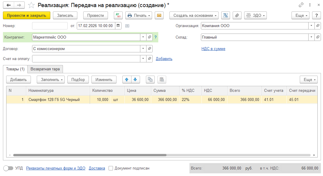Open the top Еще menu
The image size is (323, 176).
[300, 16]
